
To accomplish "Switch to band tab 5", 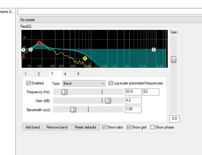I will point(82,74).
